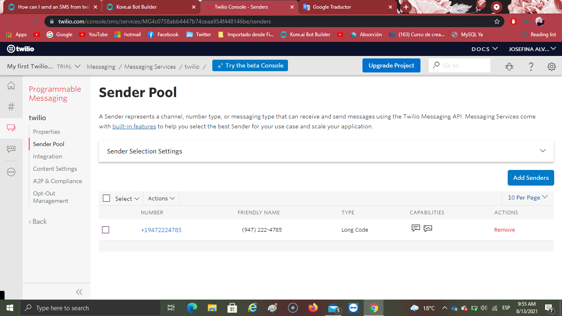Open the 10 Per Page dropdown
This screenshot has height=316, width=562.
(x=528, y=197)
